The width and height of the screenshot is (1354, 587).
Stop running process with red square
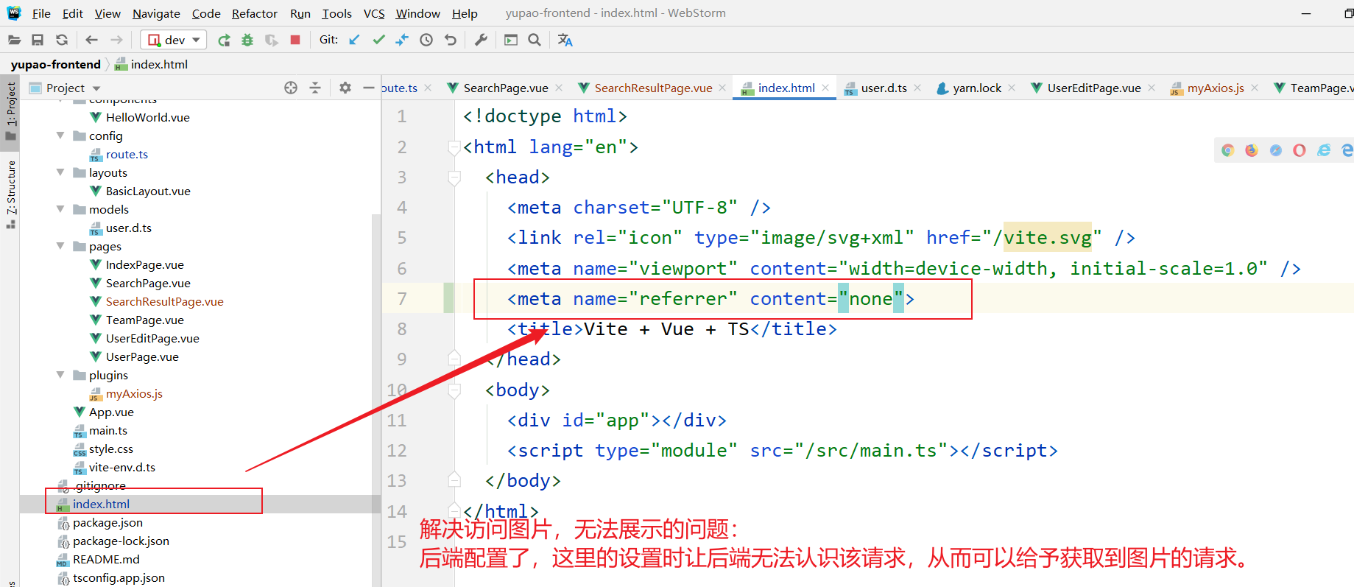295,40
